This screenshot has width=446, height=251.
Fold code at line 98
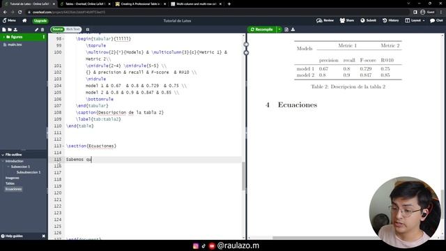click(x=63, y=39)
